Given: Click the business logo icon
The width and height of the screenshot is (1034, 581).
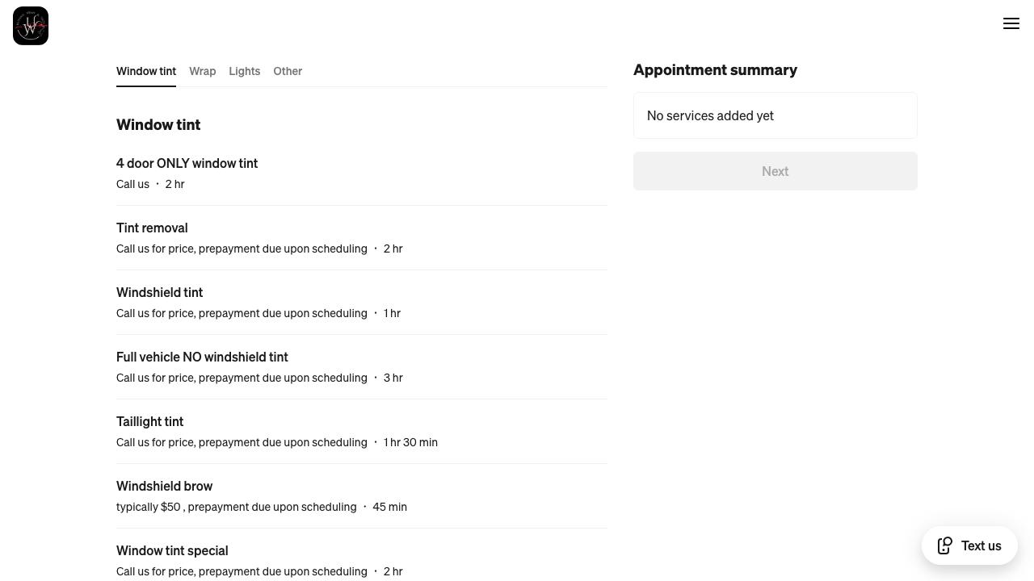Looking at the screenshot, I should [x=31, y=26].
